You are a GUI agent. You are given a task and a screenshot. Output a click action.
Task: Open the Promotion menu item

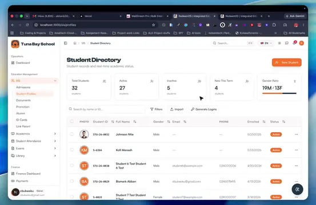tap(23, 107)
